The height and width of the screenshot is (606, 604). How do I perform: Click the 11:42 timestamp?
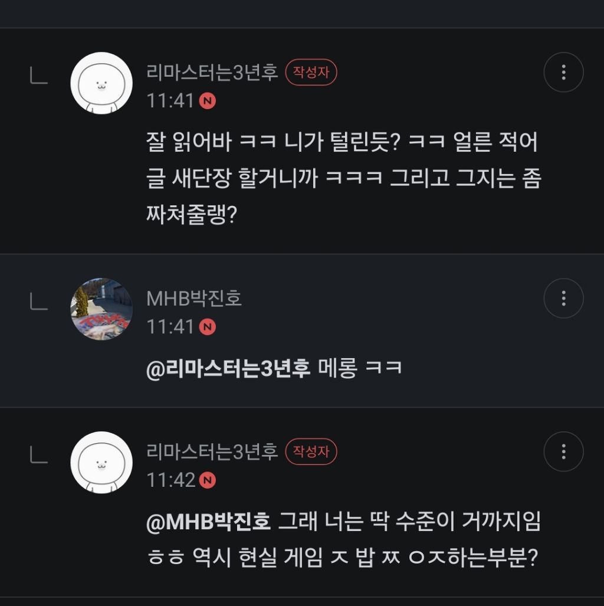(x=170, y=480)
